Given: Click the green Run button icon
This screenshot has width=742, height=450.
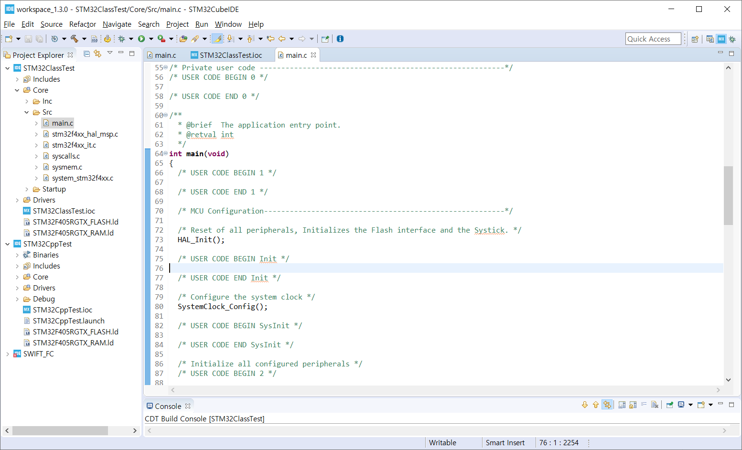Looking at the screenshot, I should point(141,39).
